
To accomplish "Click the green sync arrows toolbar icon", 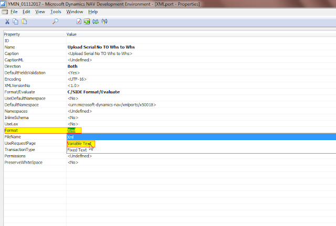I will pos(96,21).
